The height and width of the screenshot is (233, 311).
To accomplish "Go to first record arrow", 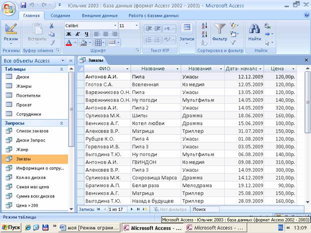I will coord(98,209).
